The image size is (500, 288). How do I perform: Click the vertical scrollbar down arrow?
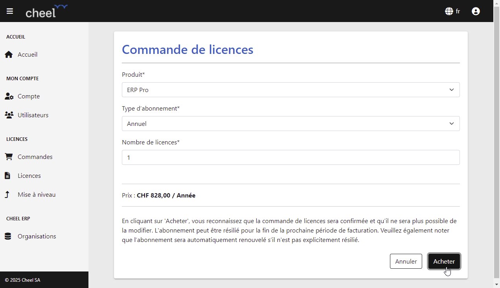(497, 284)
